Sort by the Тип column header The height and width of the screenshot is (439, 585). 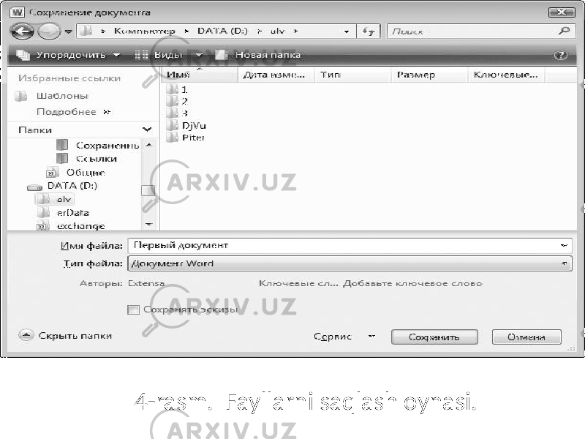point(353,75)
